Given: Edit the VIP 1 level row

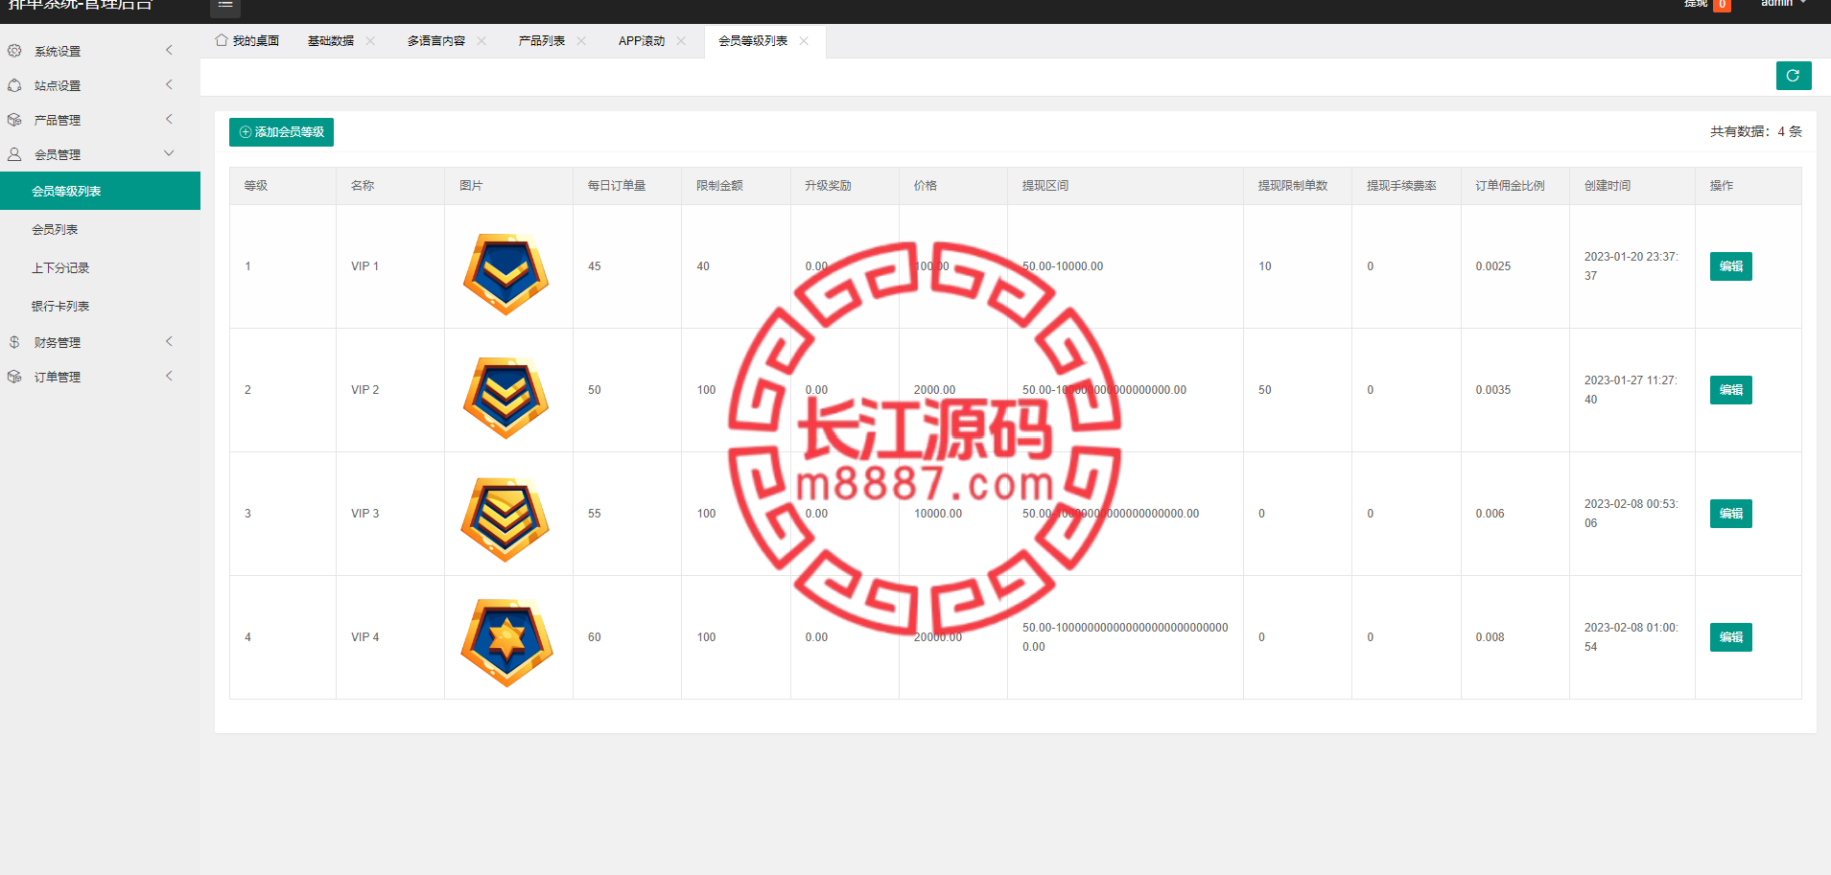Looking at the screenshot, I should pos(1730,266).
